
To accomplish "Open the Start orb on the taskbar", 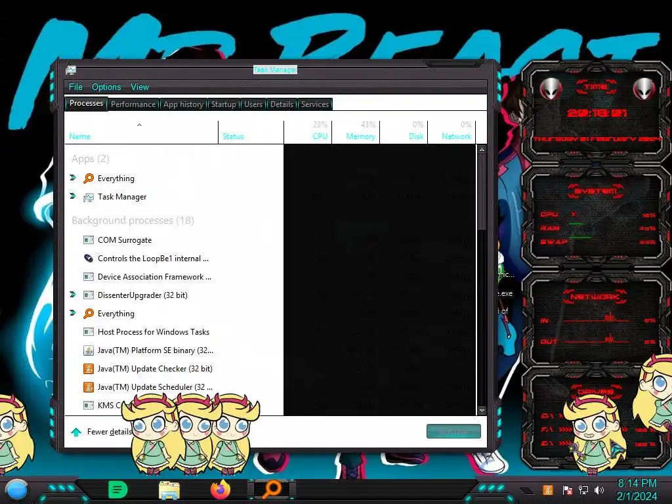I will click(x=17, y=490).
